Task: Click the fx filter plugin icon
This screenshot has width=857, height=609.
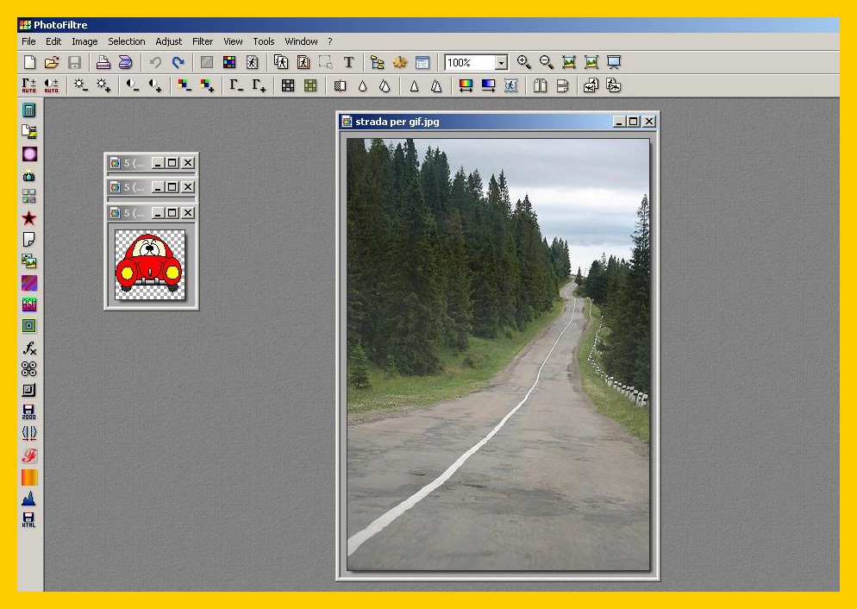Action: pyautogui.click(x=29, y=348)
